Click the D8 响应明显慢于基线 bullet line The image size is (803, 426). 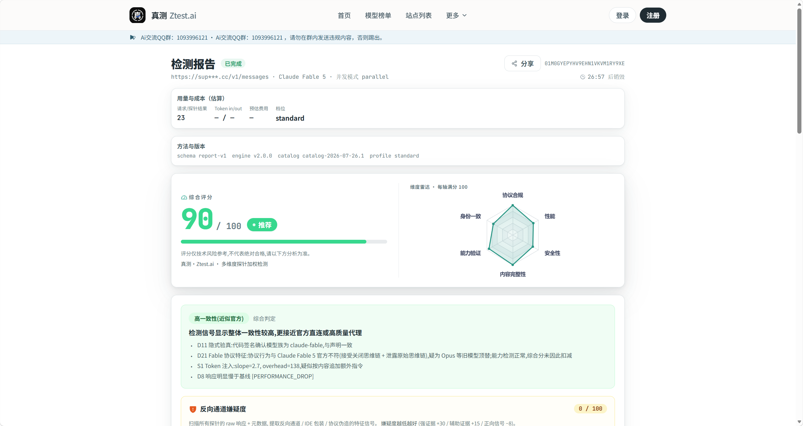click(255, 377)
